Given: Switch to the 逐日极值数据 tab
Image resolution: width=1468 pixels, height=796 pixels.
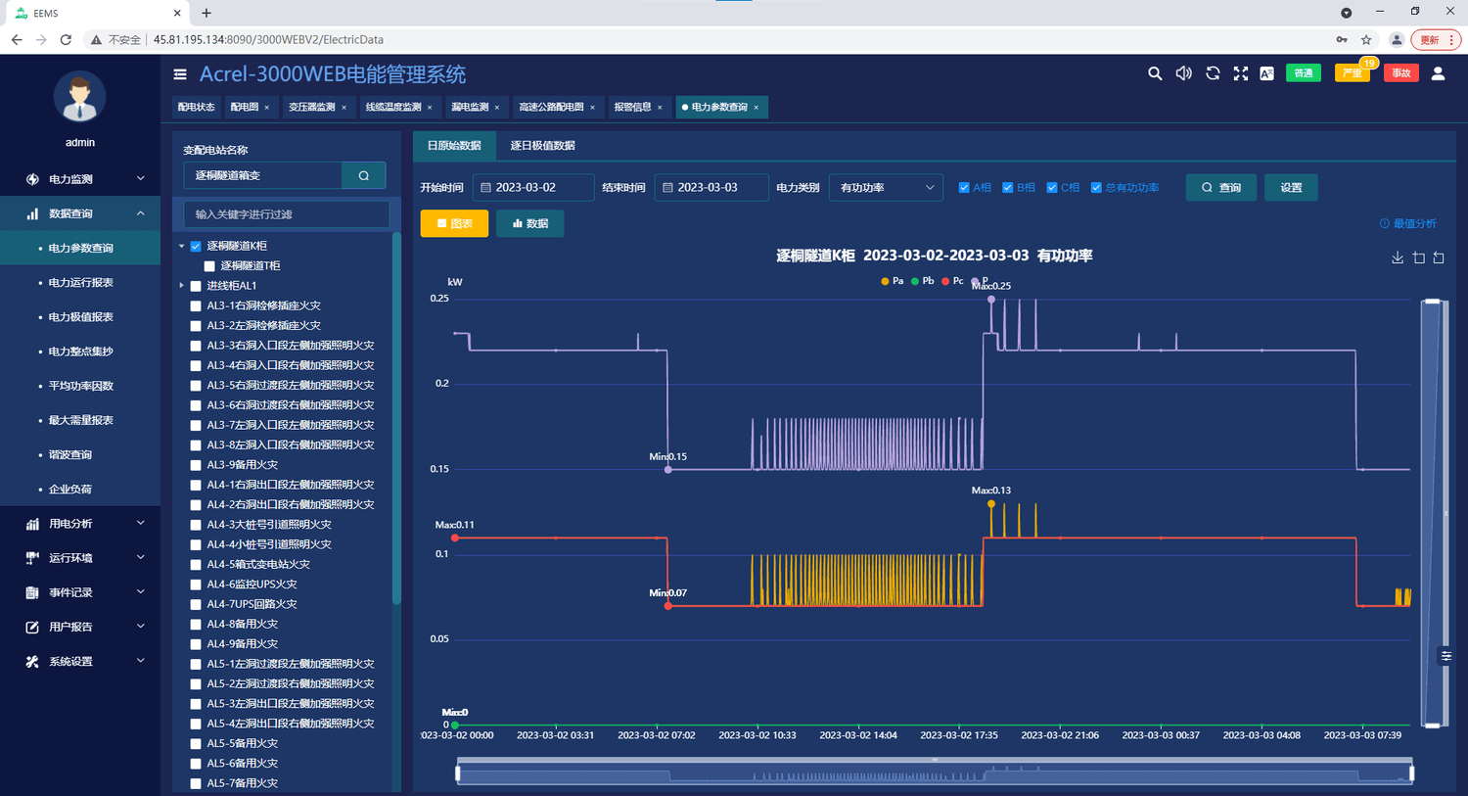Looking at the screenshot, I should 542,146.
